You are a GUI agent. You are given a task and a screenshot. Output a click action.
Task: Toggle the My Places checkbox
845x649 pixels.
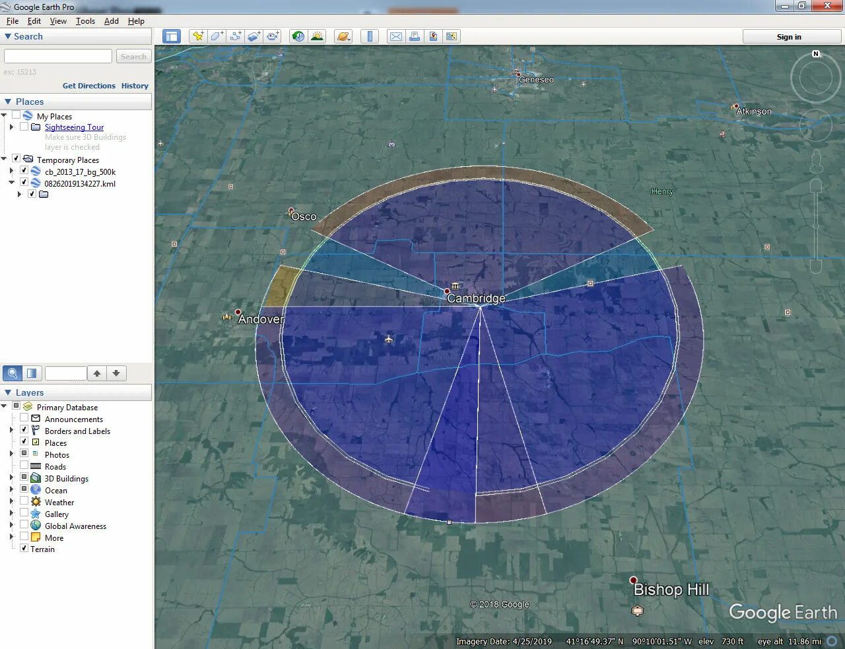[16, 115]
